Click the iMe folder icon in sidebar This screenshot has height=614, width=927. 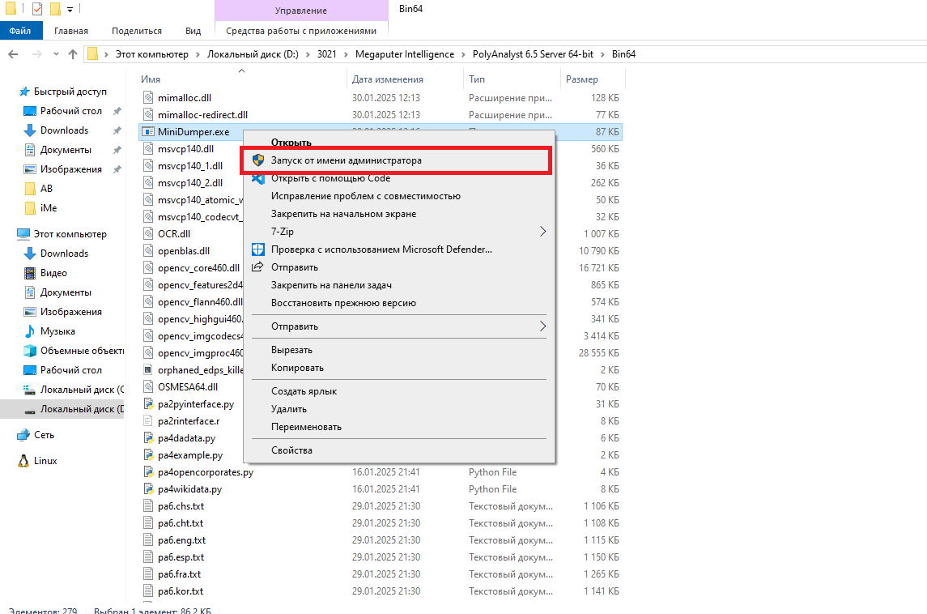pyautogui.click(x=30, y=208)
